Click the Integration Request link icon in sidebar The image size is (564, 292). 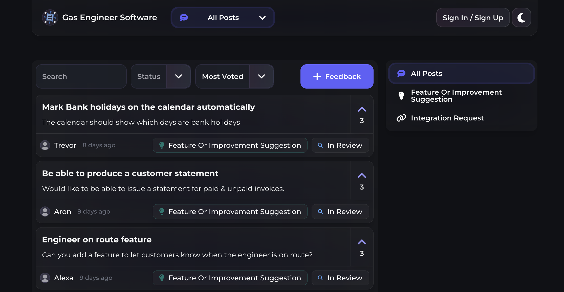click(401, 118)
